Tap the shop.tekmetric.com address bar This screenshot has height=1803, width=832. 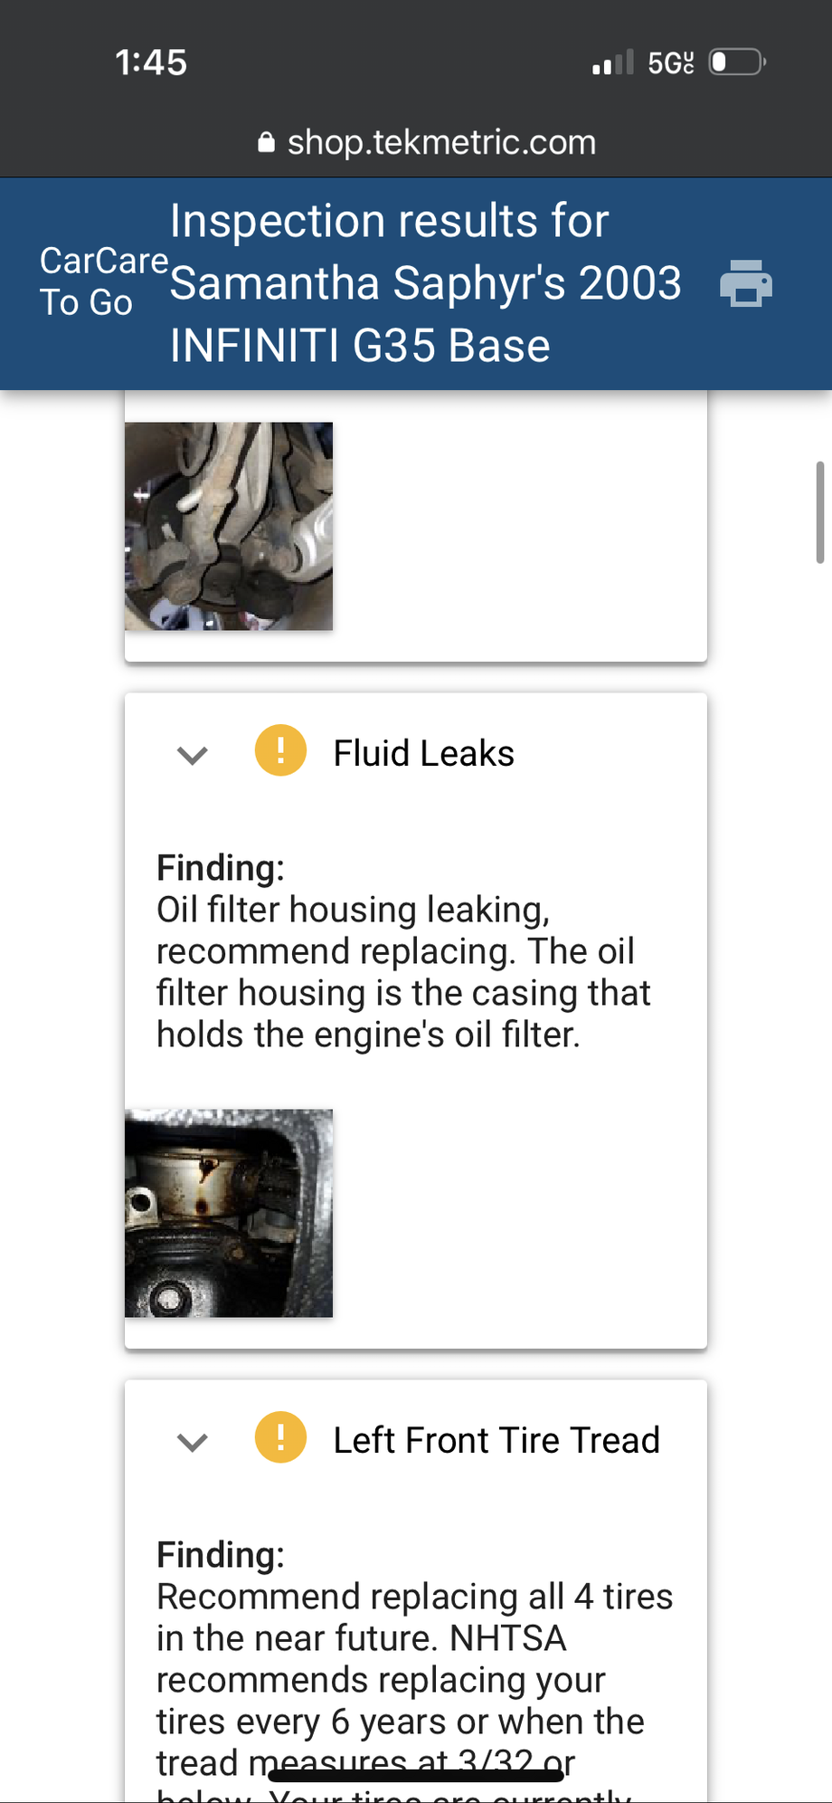click(441, 143)
